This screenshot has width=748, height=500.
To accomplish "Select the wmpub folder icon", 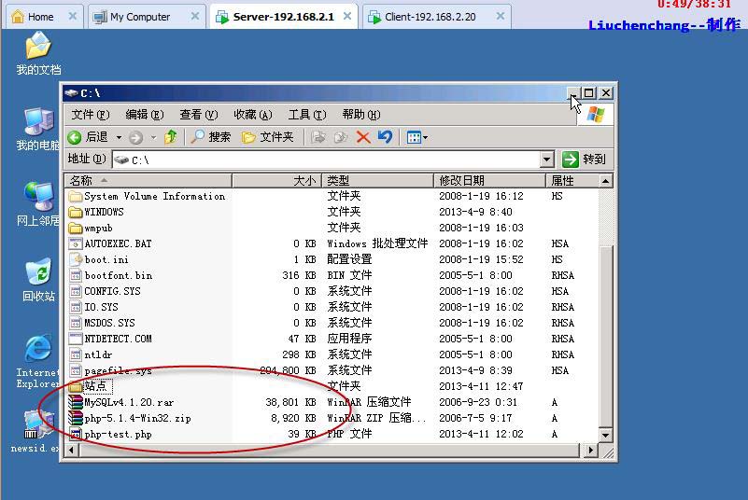I will pos(76,228).
